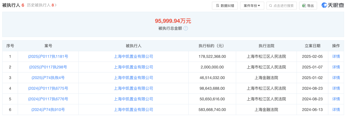Open case (2024)沪74执910号
348x122 pixels.
tap(48, 110)
